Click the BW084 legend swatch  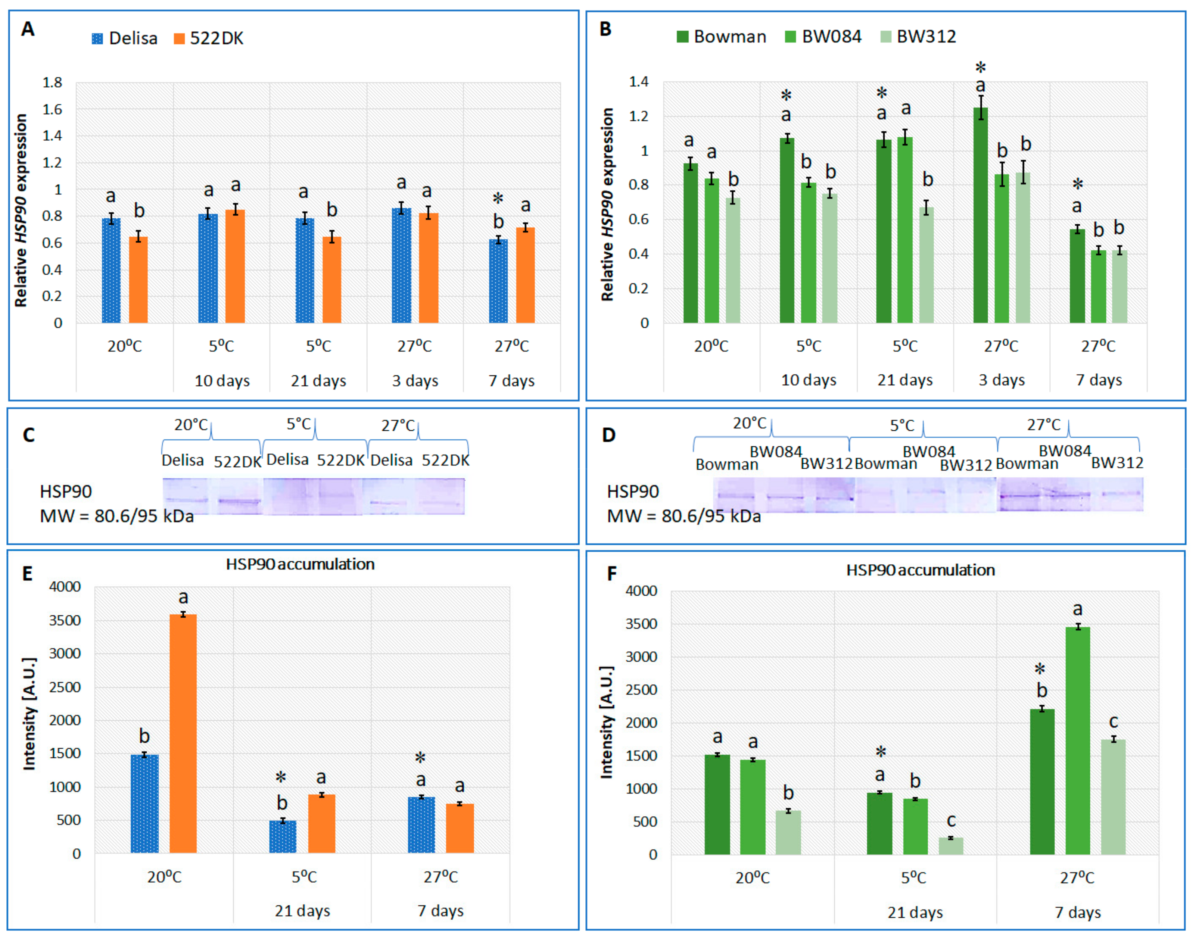click(x=790, y=37)
